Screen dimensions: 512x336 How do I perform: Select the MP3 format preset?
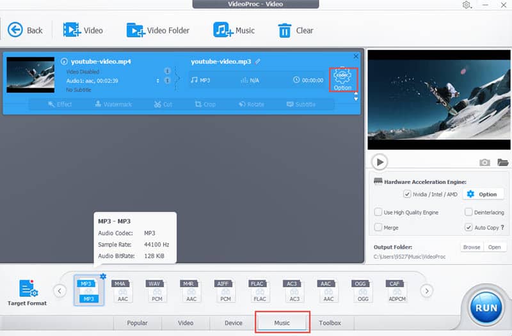click(89, 291)
